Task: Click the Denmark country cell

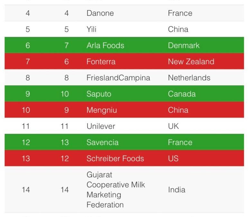Action: click(184, 45)
